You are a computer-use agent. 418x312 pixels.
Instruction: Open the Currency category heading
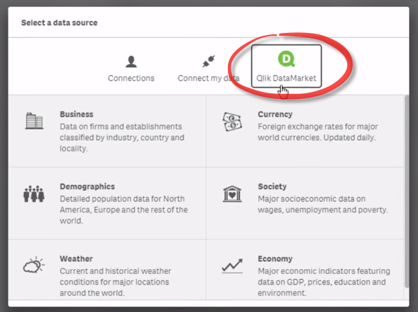pyautogui.click(x=275, y=114)
